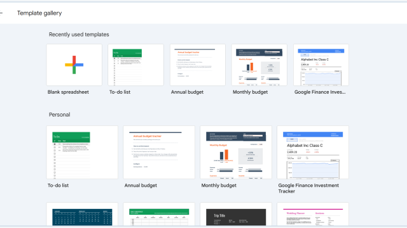Go back using the arrow beside Template gallery

[1, 13]
